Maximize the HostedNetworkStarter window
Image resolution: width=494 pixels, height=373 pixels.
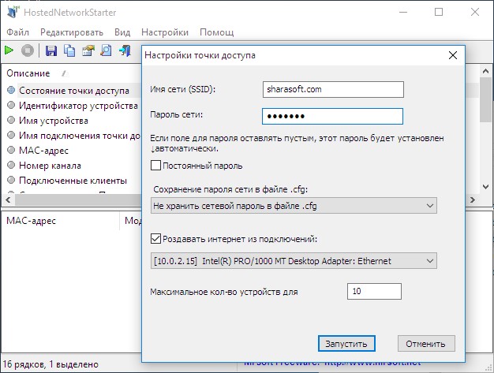pos(439,12)
